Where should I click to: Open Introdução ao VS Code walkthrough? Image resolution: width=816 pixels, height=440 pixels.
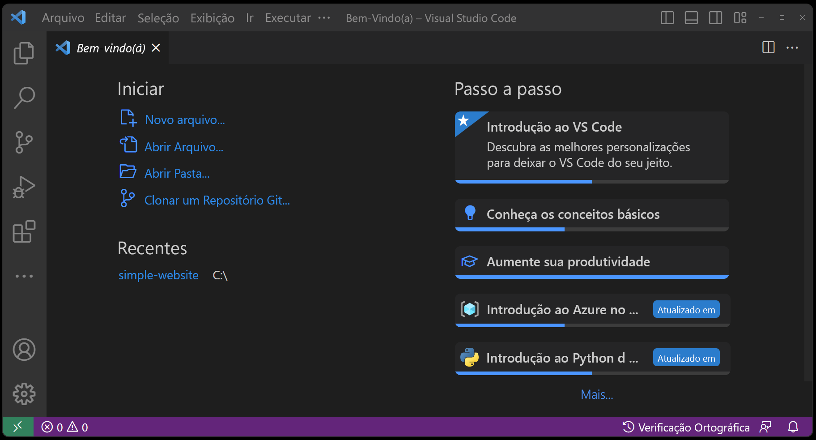(x=592, y=147)
